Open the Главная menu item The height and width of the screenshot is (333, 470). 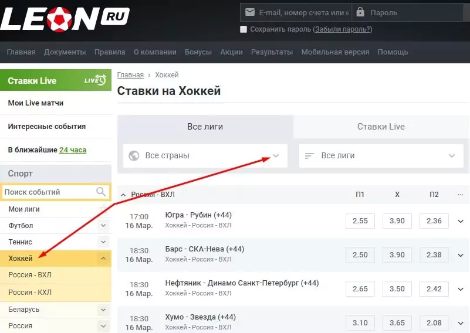(21, 52)
